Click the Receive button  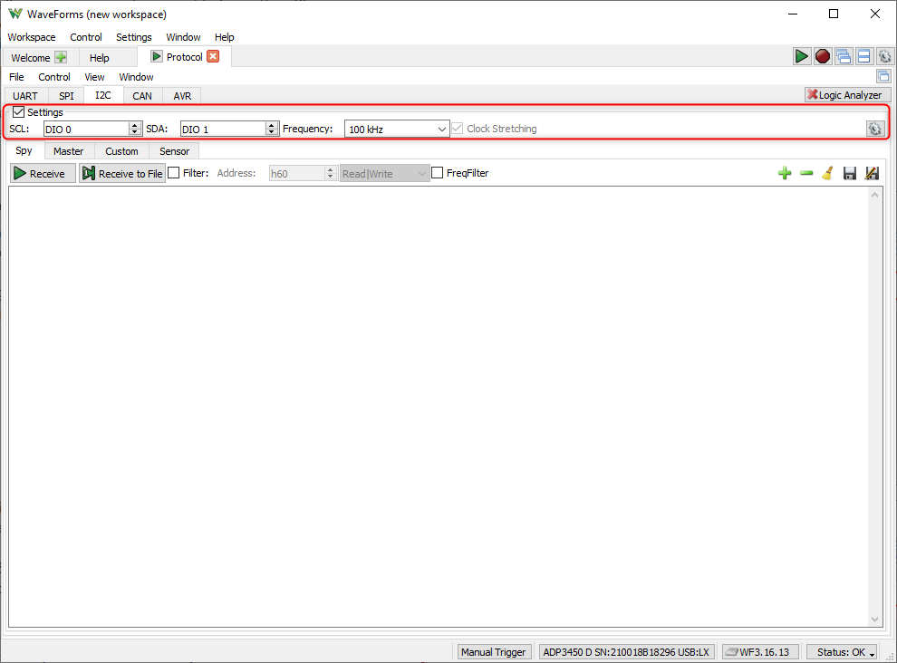click(x=43, y=173)
